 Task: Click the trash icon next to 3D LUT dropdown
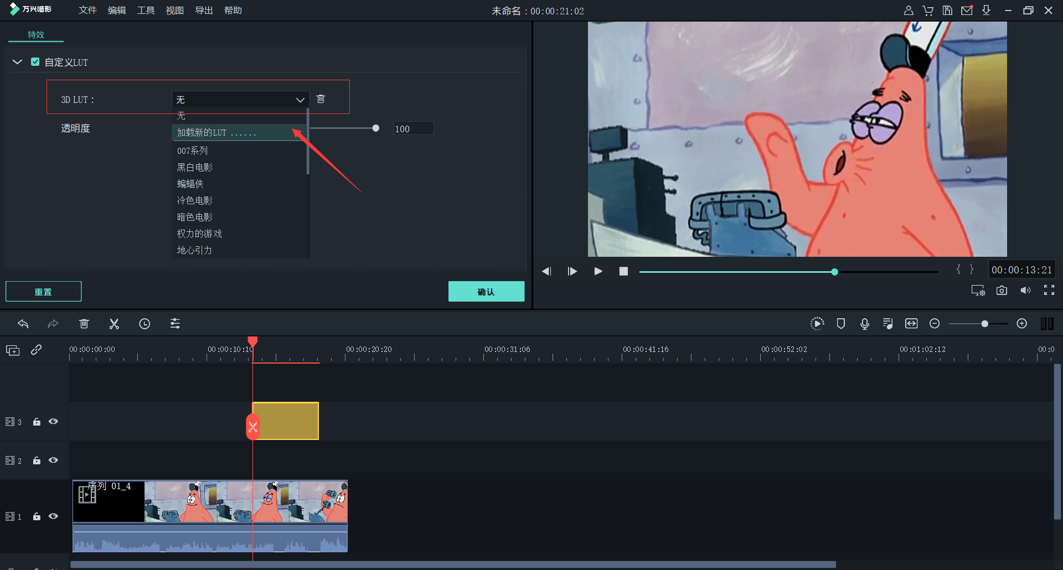click(x=321, y=99)
